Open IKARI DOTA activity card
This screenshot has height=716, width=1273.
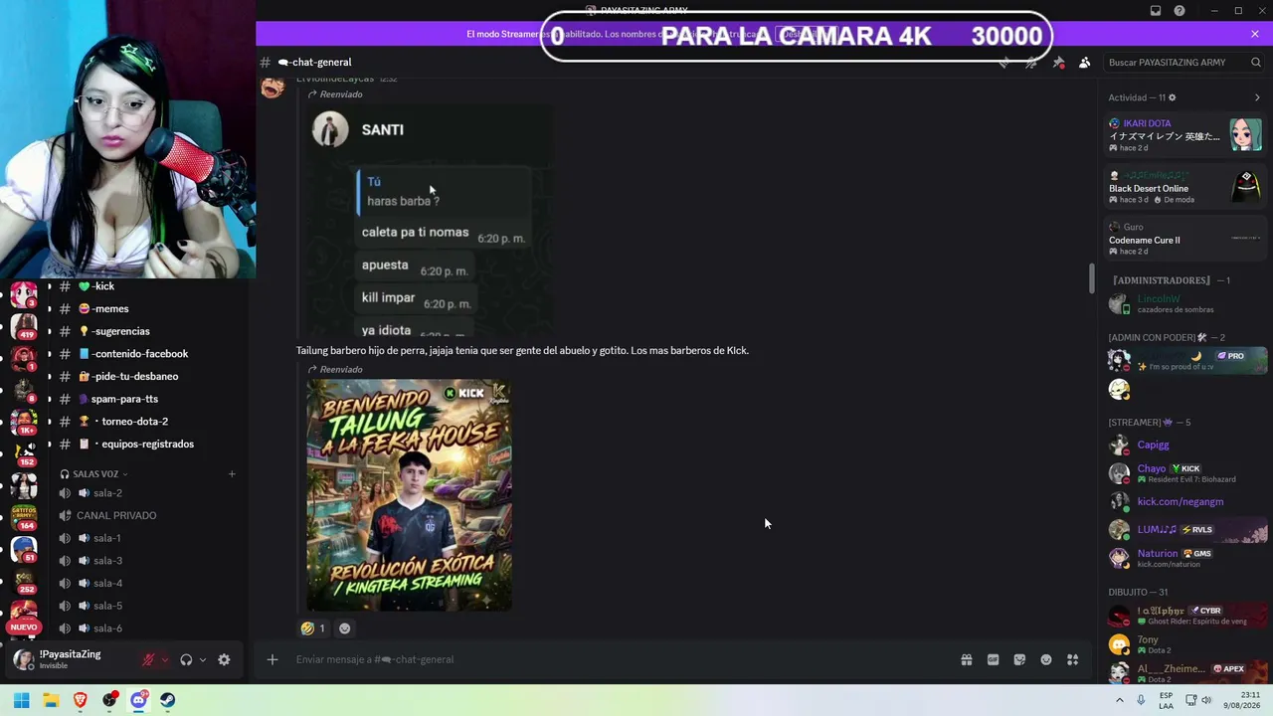[x=1185, y=135]
